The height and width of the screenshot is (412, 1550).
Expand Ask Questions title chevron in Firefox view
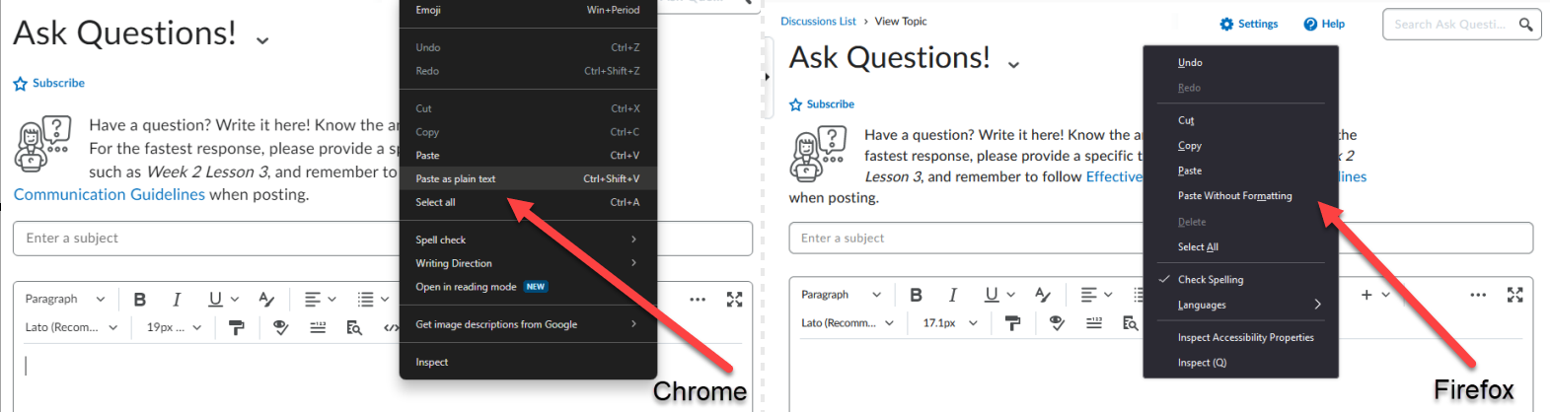click(x=1013, y=64)
